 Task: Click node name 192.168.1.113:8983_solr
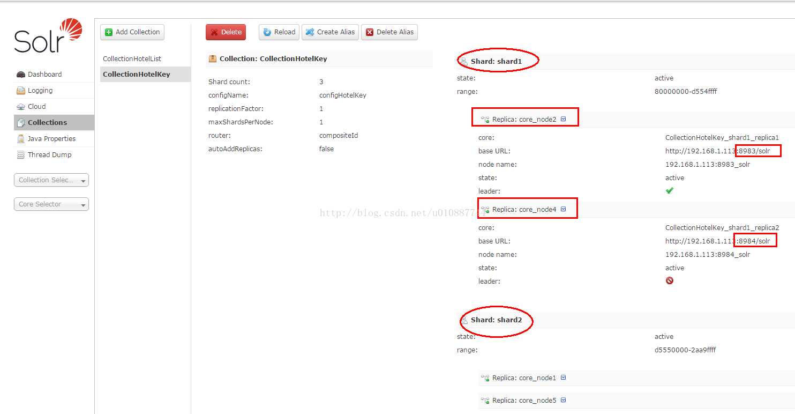(708, 165)
